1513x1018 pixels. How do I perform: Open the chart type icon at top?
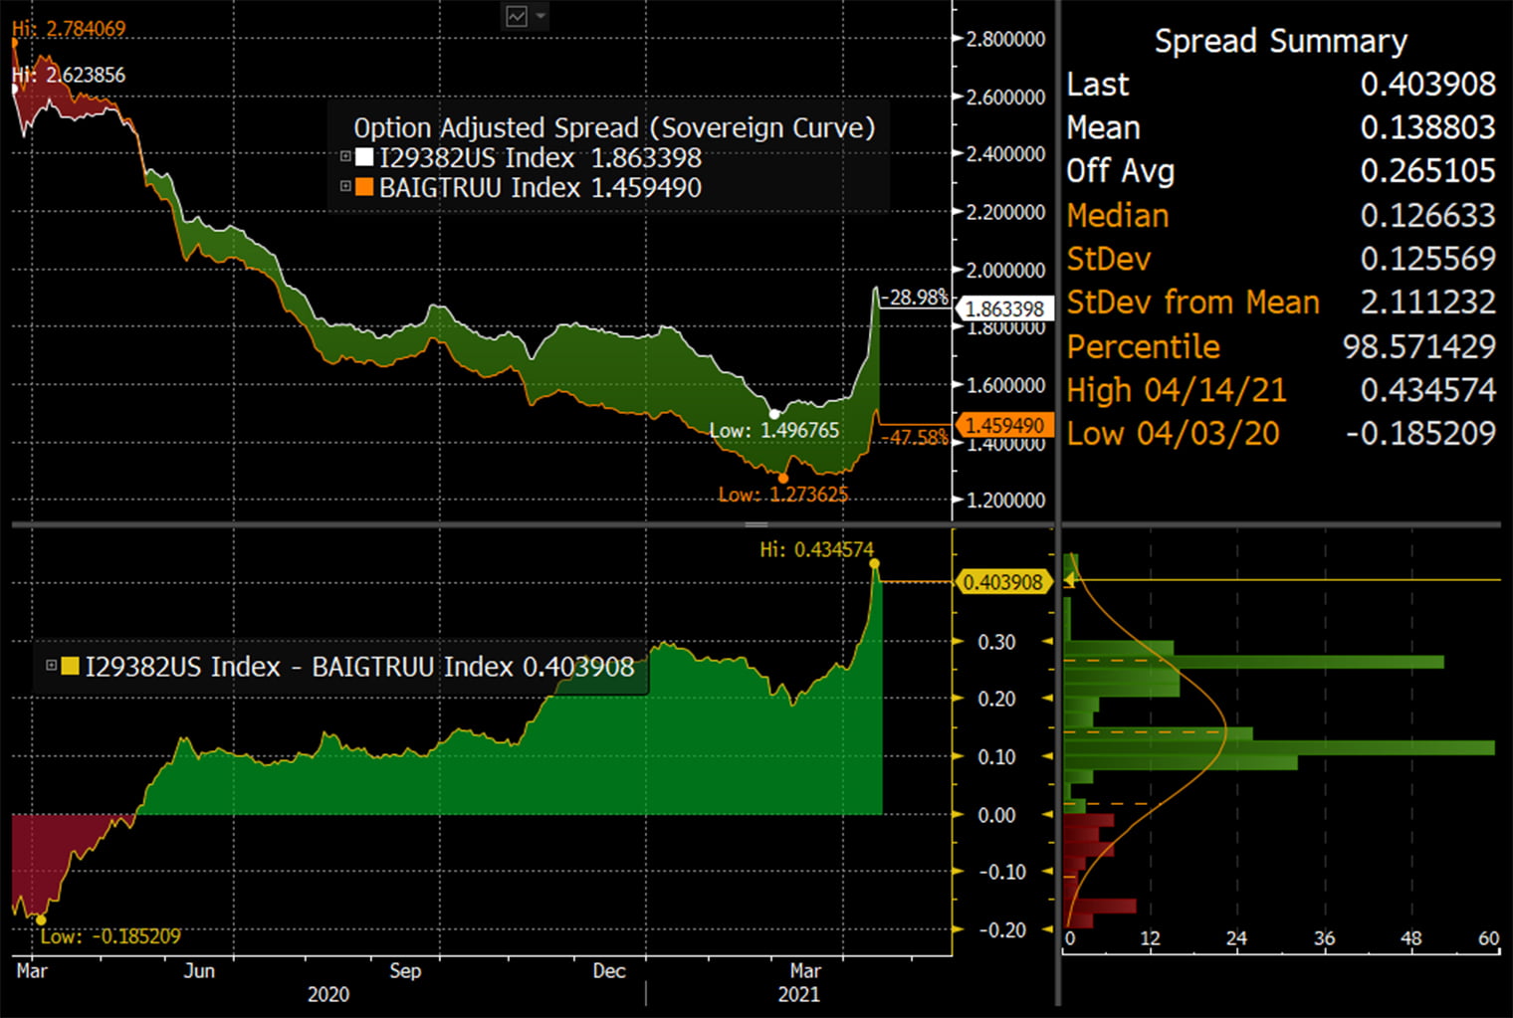click(x=517, y=16)
